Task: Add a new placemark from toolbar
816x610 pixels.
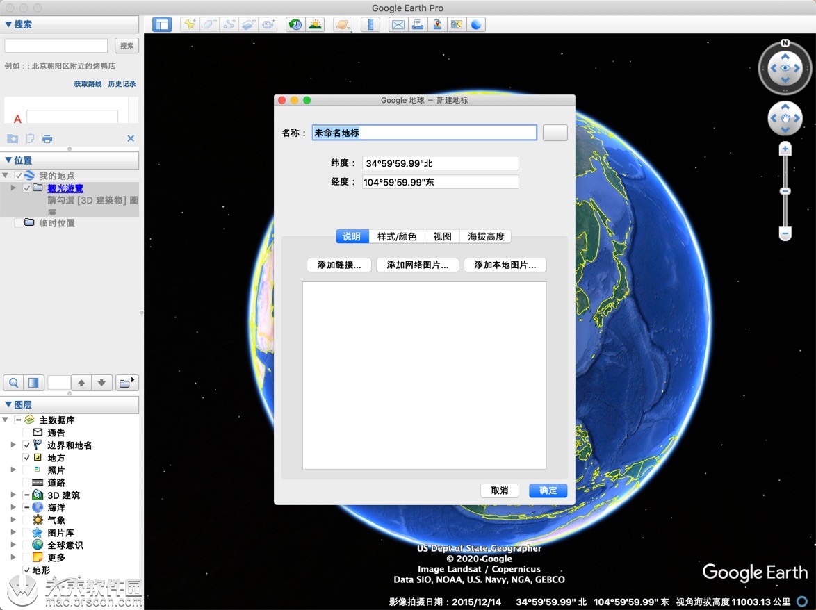Action: click(190, 24)
